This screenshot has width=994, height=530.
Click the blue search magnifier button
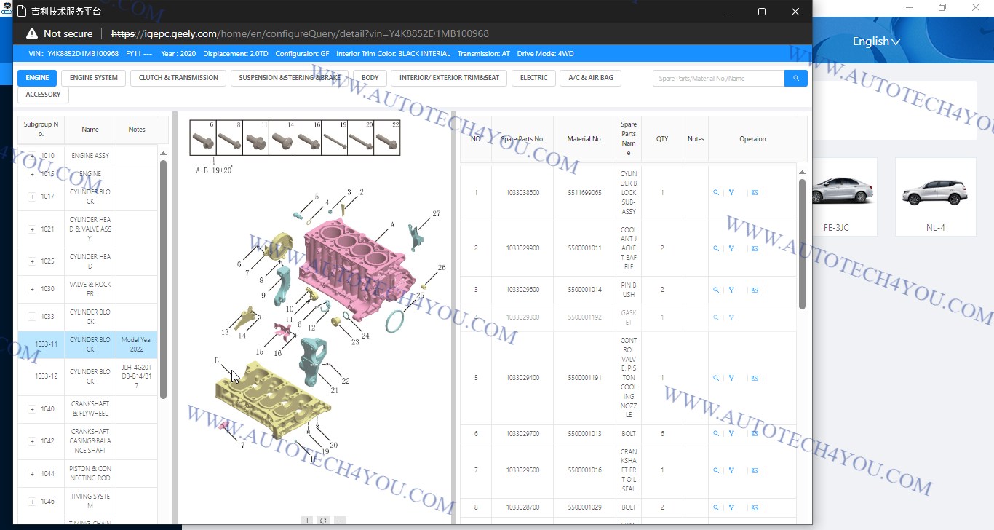795,78
